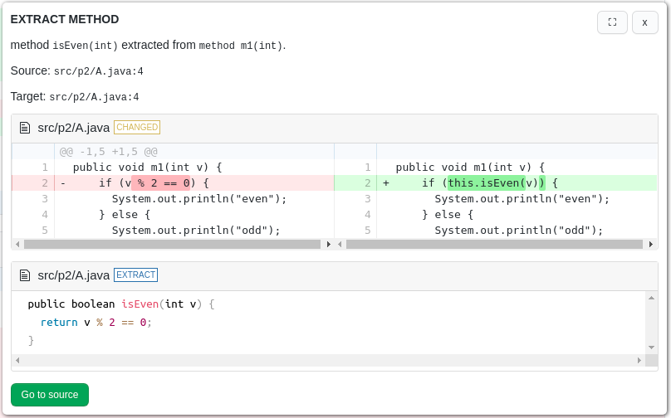Click down arrow in extracted code scrollbar
This screenshot has height=418, width=671.
(x=652, y=348)
